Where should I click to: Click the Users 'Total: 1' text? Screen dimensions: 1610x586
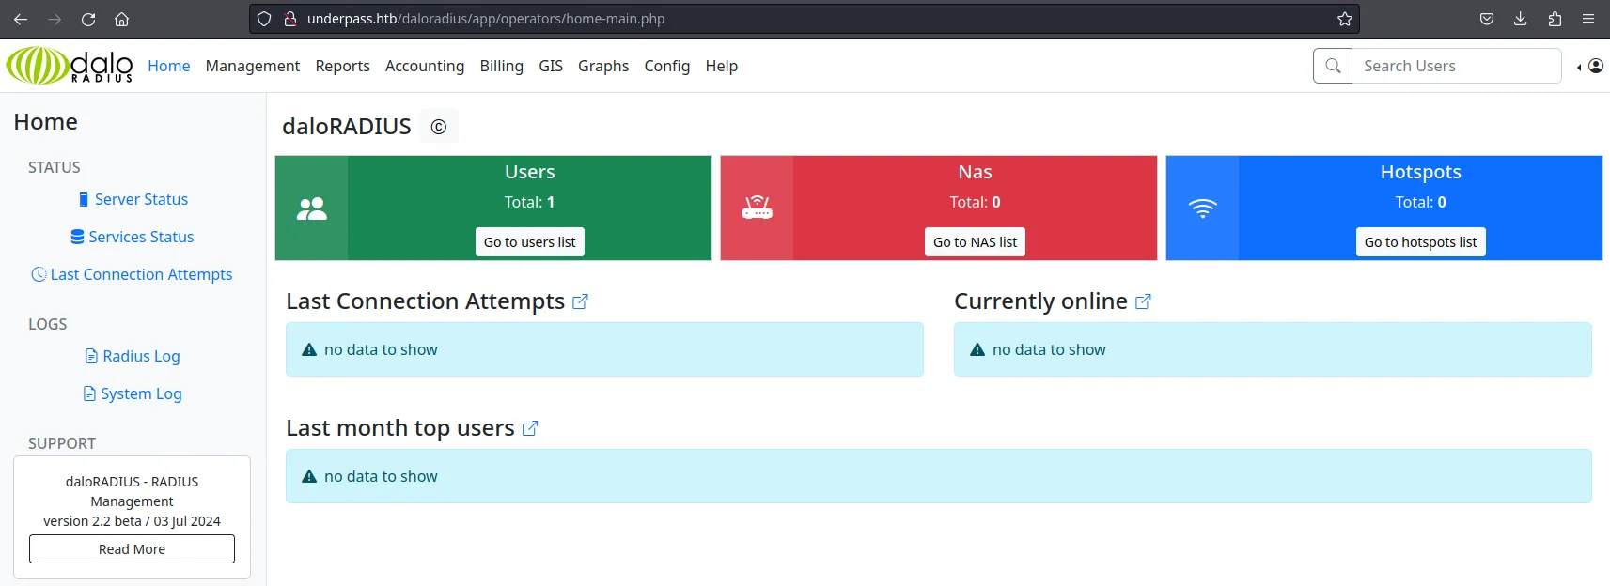pyautogui.click(x=530, y=202)
